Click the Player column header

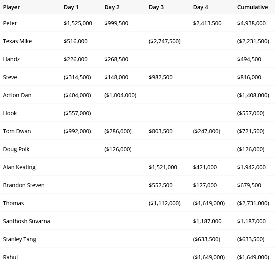point(11,7)
